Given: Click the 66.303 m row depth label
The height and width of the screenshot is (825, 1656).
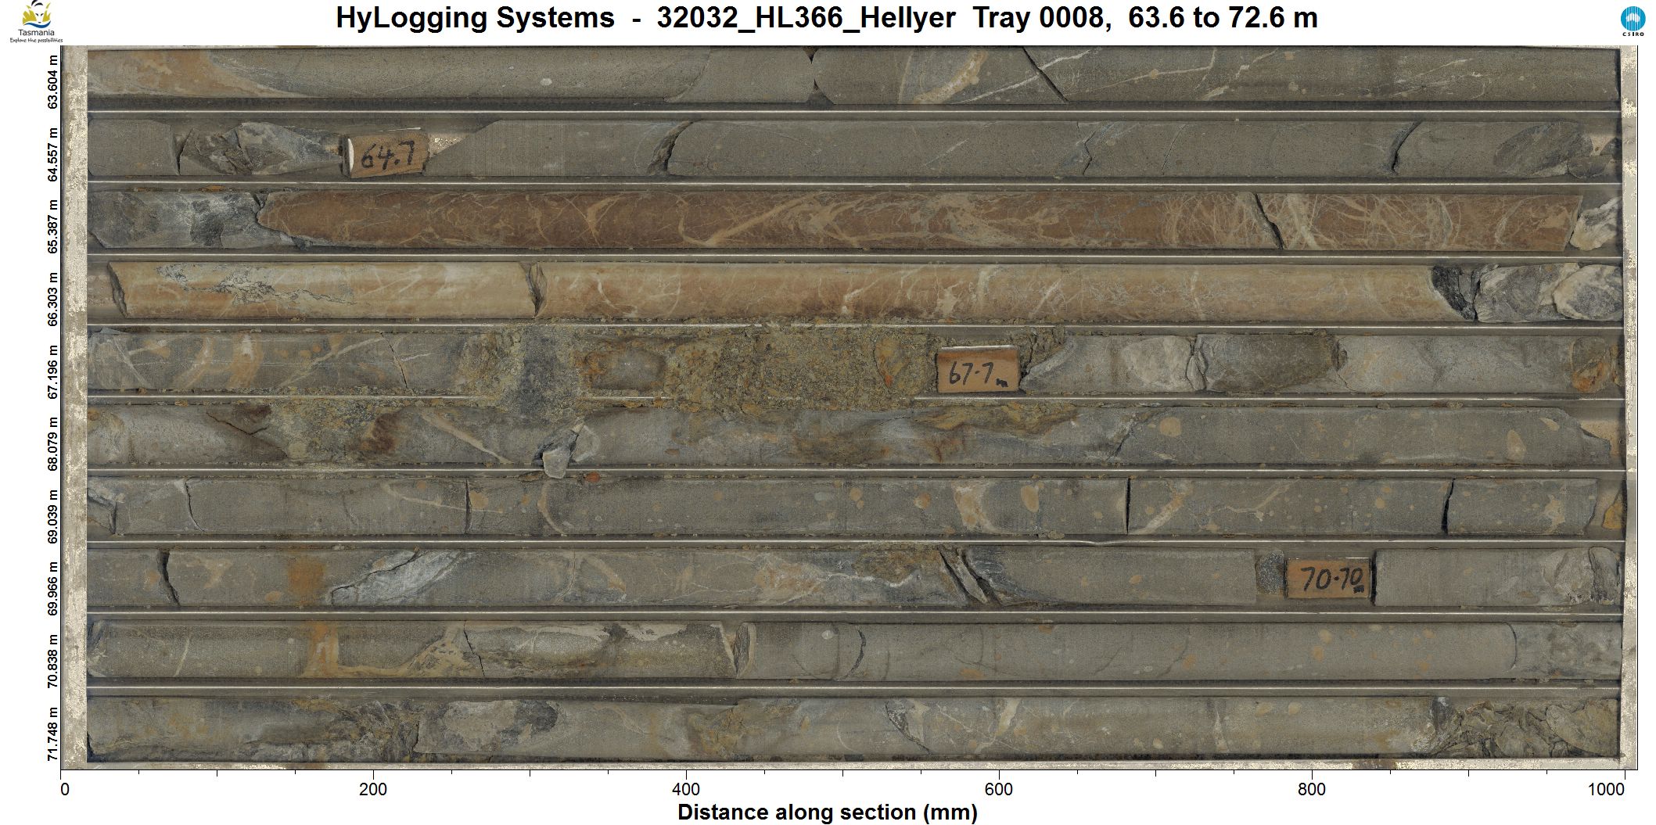Looking at the screenshot, I should coord(52,299).
